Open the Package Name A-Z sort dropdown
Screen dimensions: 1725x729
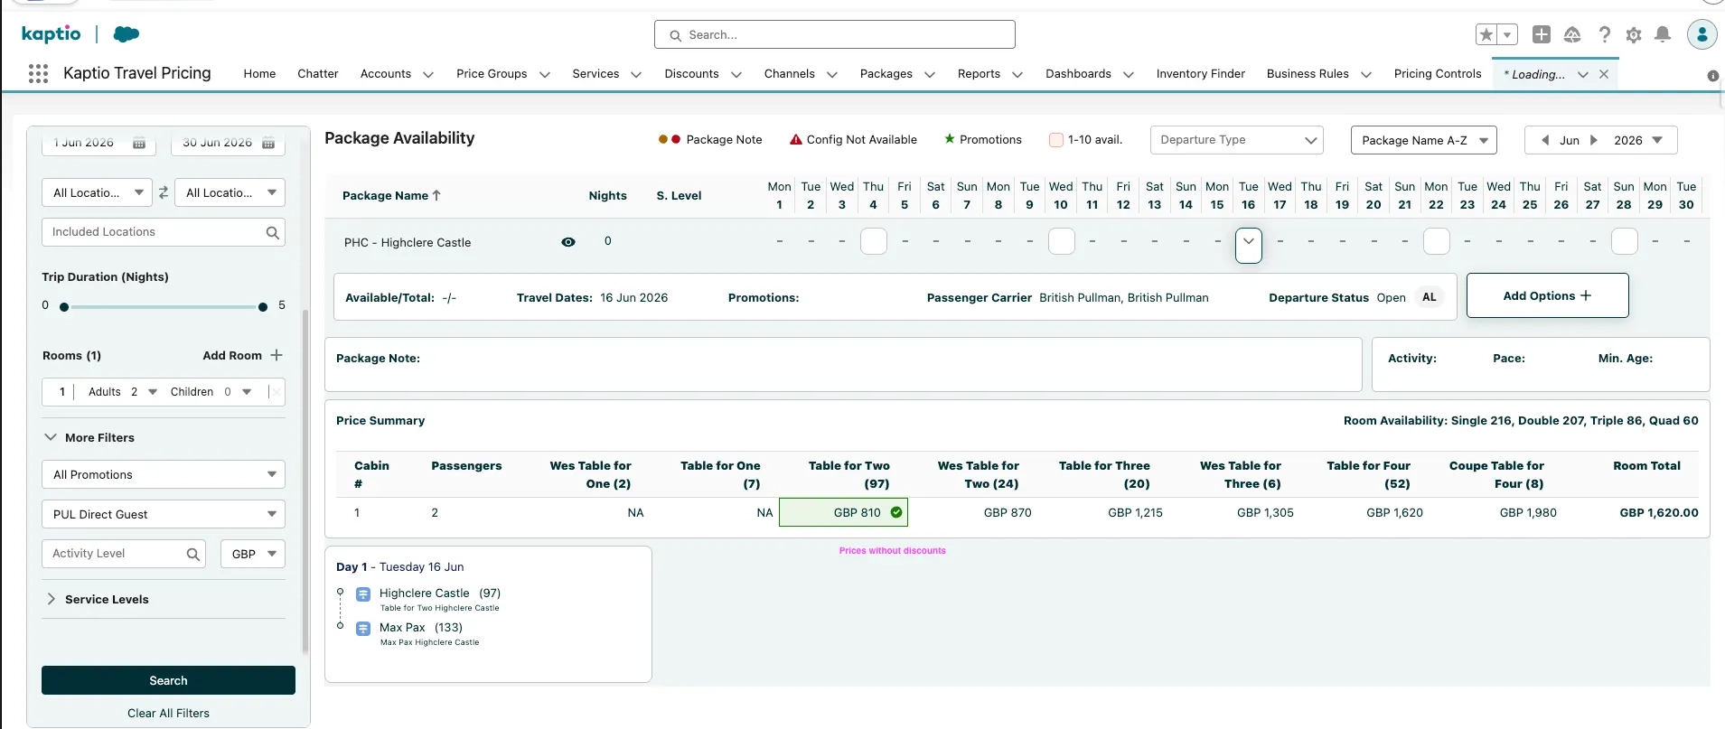click(1424, 140)
